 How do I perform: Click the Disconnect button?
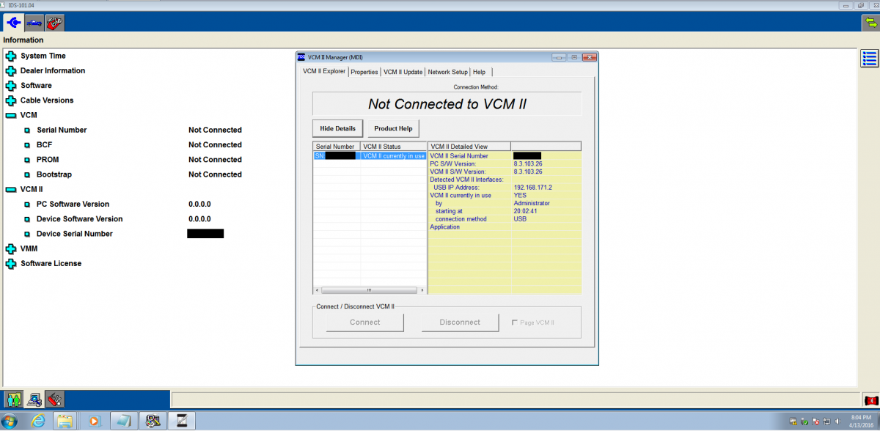[460, 322]
